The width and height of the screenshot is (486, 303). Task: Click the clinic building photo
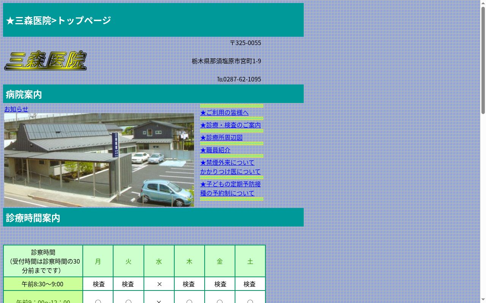99,160
